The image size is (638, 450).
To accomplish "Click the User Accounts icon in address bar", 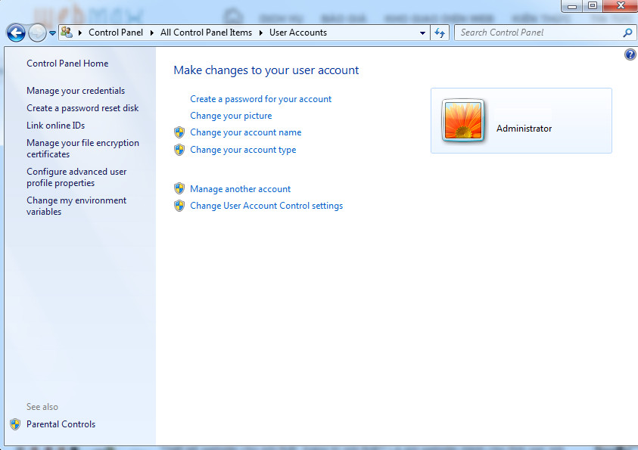I will tap(67, 33).
